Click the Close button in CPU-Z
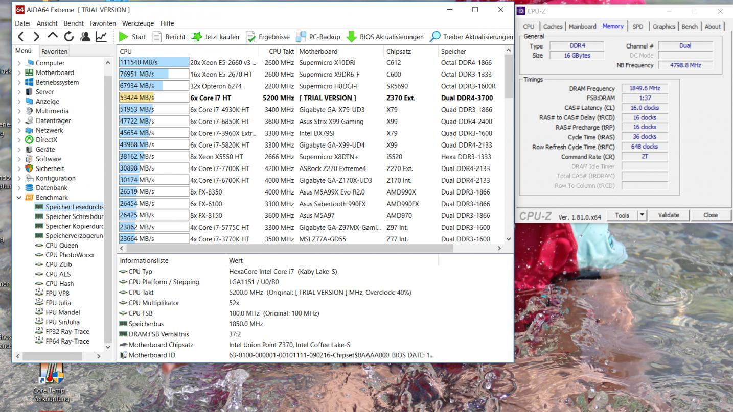733x412 pixels. point(710,215)
